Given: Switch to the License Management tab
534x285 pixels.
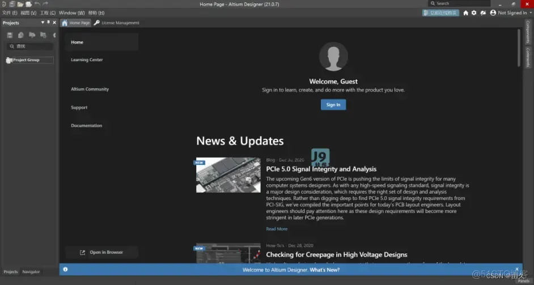Looking at the screenshot, I should coord(117,23).
